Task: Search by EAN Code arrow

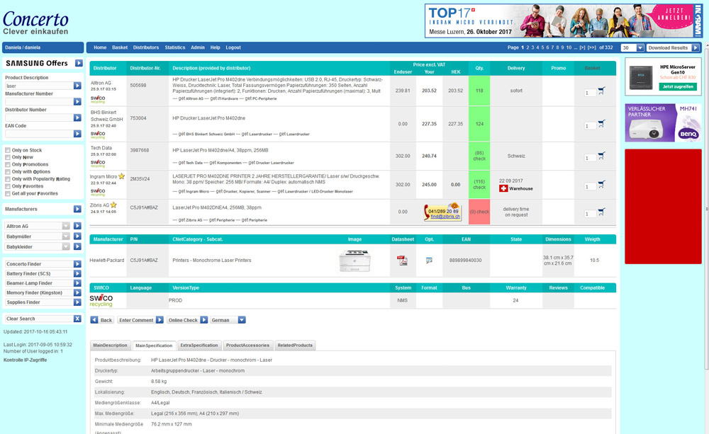Action: (x=77, y=134)
